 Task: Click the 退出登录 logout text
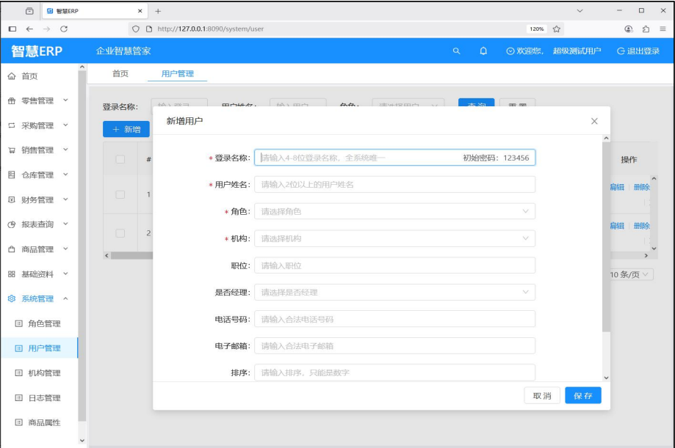pyautogui.click(x=643, y=51)
